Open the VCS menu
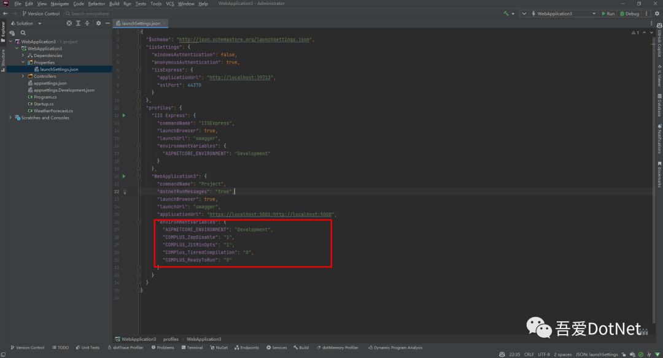Screen dimensions: 663x358 click(x=169, y=4)
